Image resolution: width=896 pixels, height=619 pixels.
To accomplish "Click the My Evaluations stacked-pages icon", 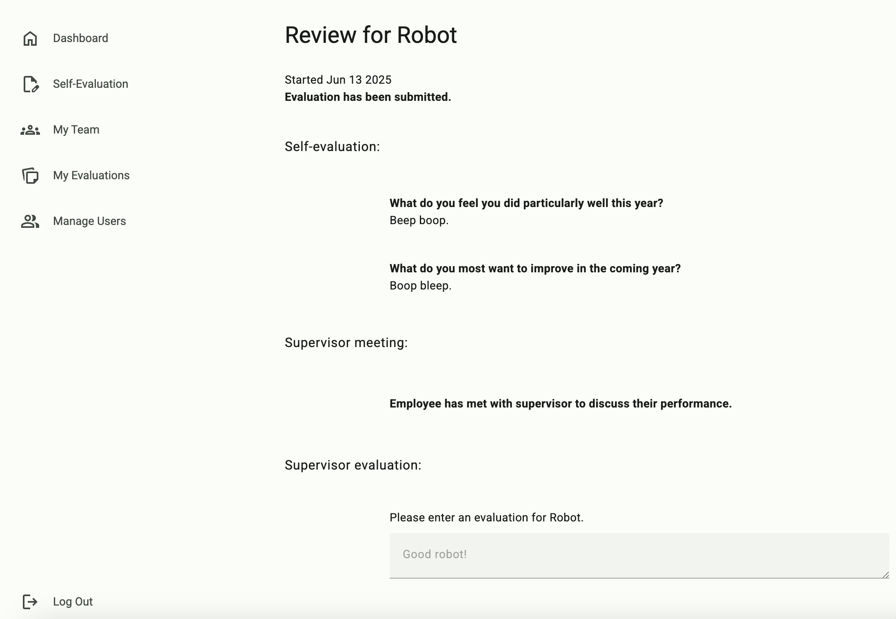I will pos(29,175).
